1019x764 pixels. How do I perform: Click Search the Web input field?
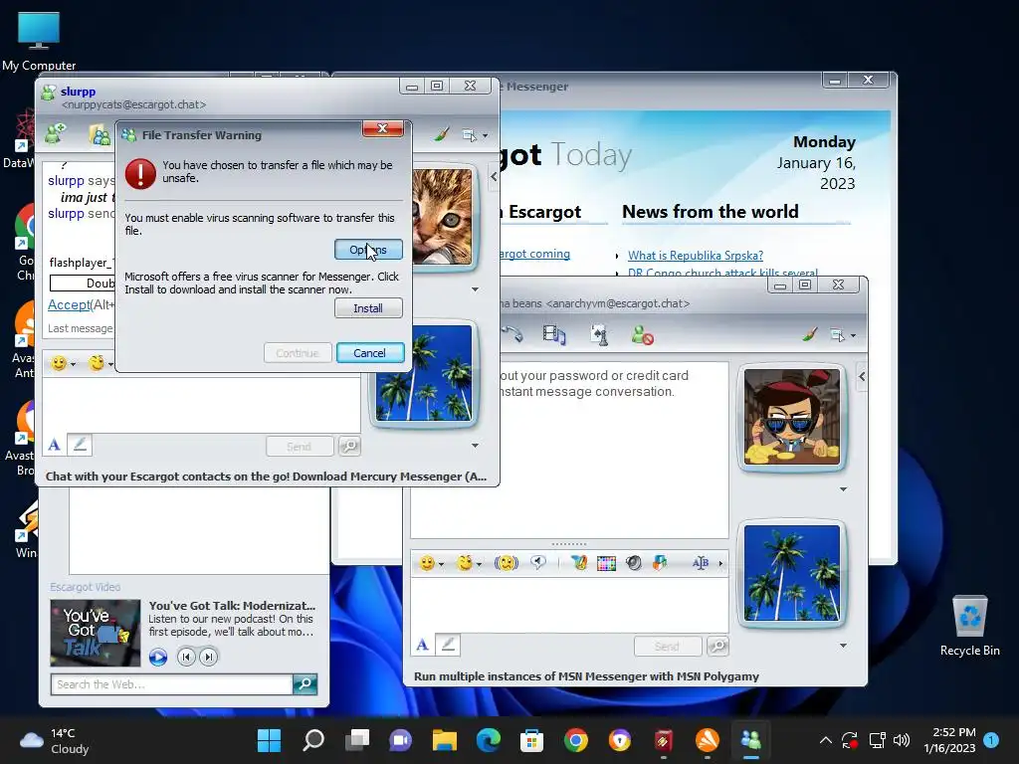171,684
